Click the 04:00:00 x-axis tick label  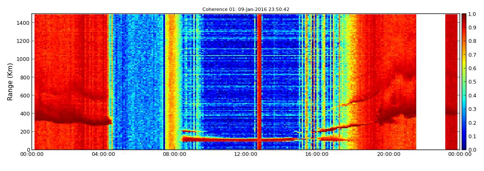(x=103, y=154)
